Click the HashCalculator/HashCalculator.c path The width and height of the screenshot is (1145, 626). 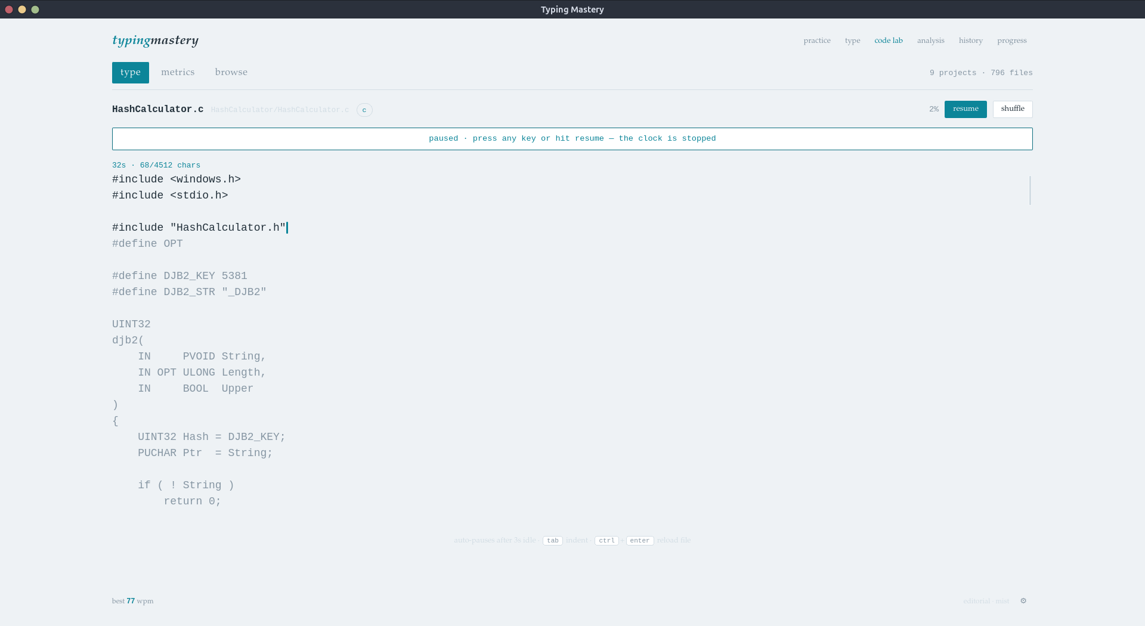click(280, 110)
